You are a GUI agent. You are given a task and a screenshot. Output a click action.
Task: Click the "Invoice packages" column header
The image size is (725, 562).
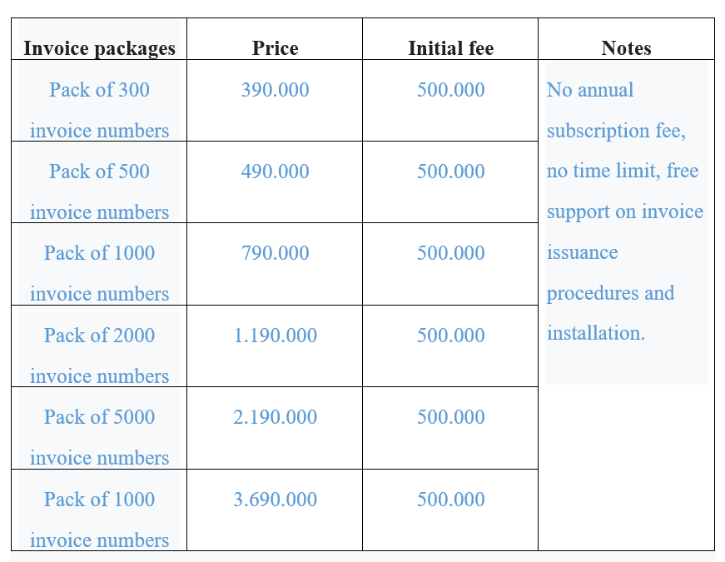coord(99,48)
